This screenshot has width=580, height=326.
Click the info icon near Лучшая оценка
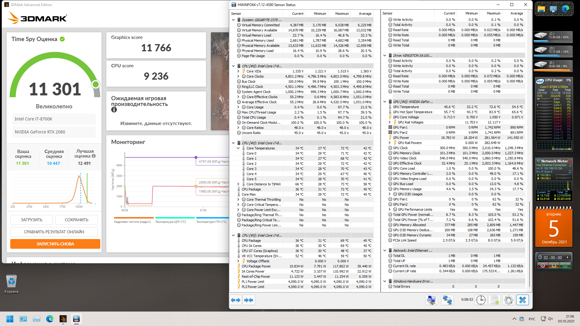coord(94,156)
